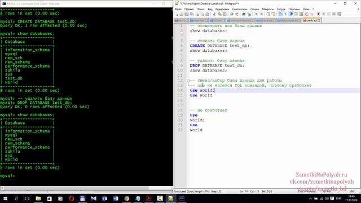
Task: Click the final mysql> prompt line
Action: (7, 176)
